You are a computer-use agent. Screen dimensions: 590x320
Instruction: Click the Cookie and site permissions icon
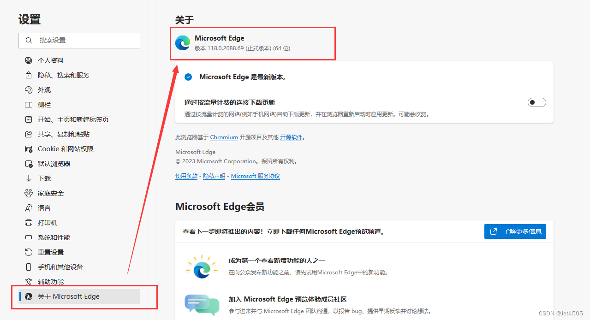pos(29,149)
